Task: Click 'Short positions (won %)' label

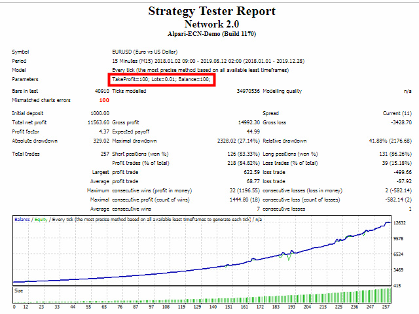Action: coord(140,154)
